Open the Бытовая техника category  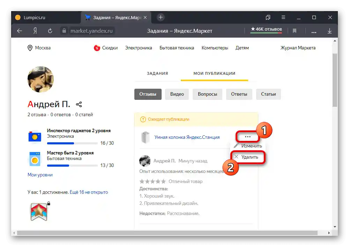177,48
